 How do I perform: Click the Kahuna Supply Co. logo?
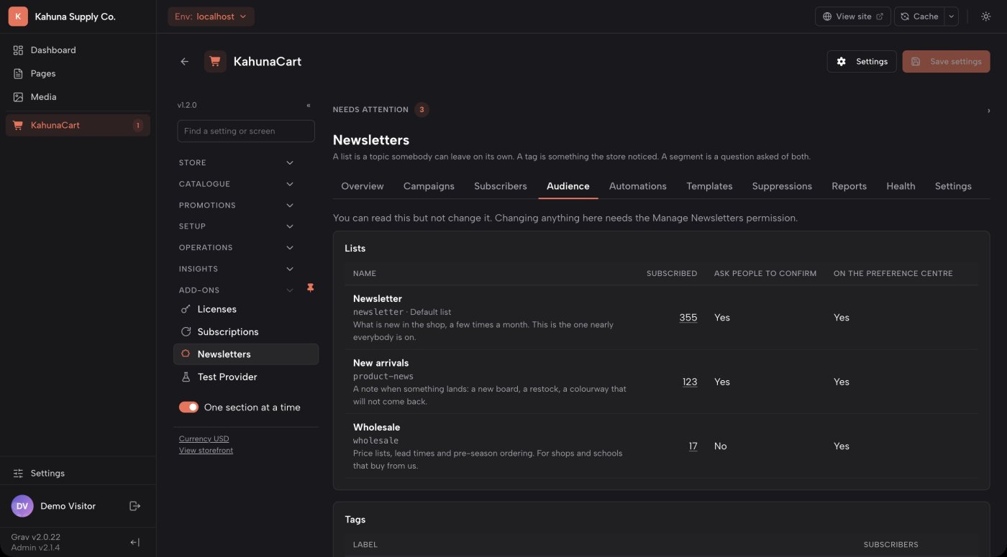tap(18, 17)
